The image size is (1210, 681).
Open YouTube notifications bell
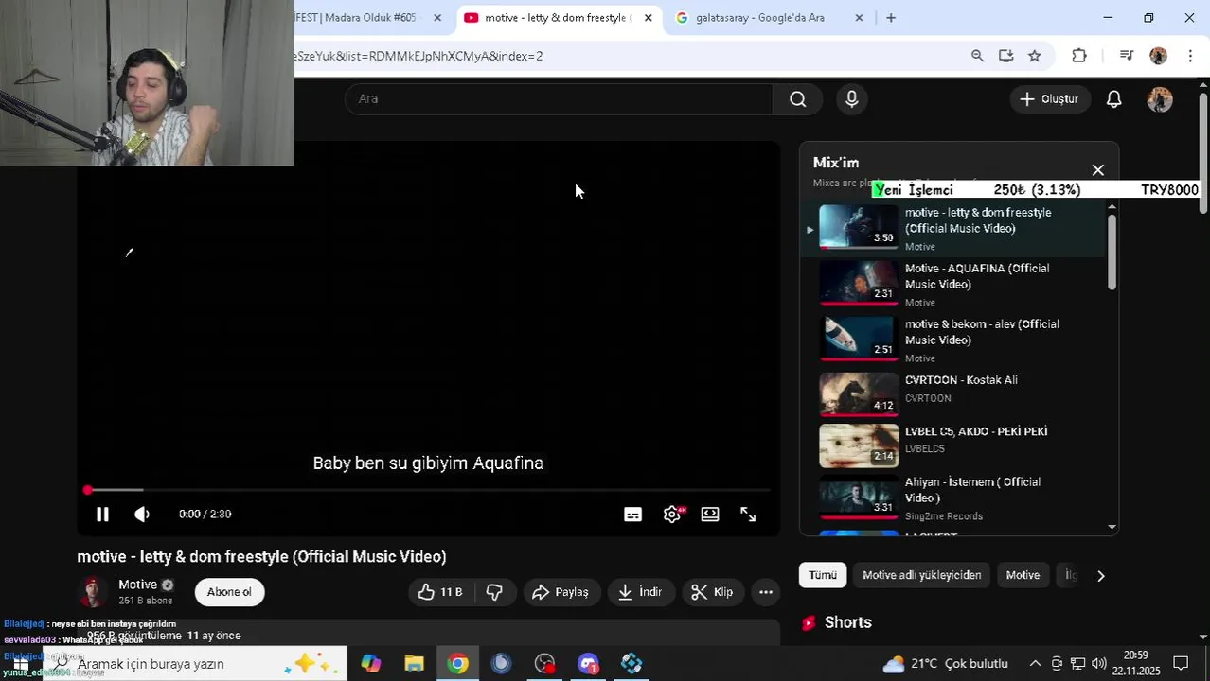tap(1114, 98)
